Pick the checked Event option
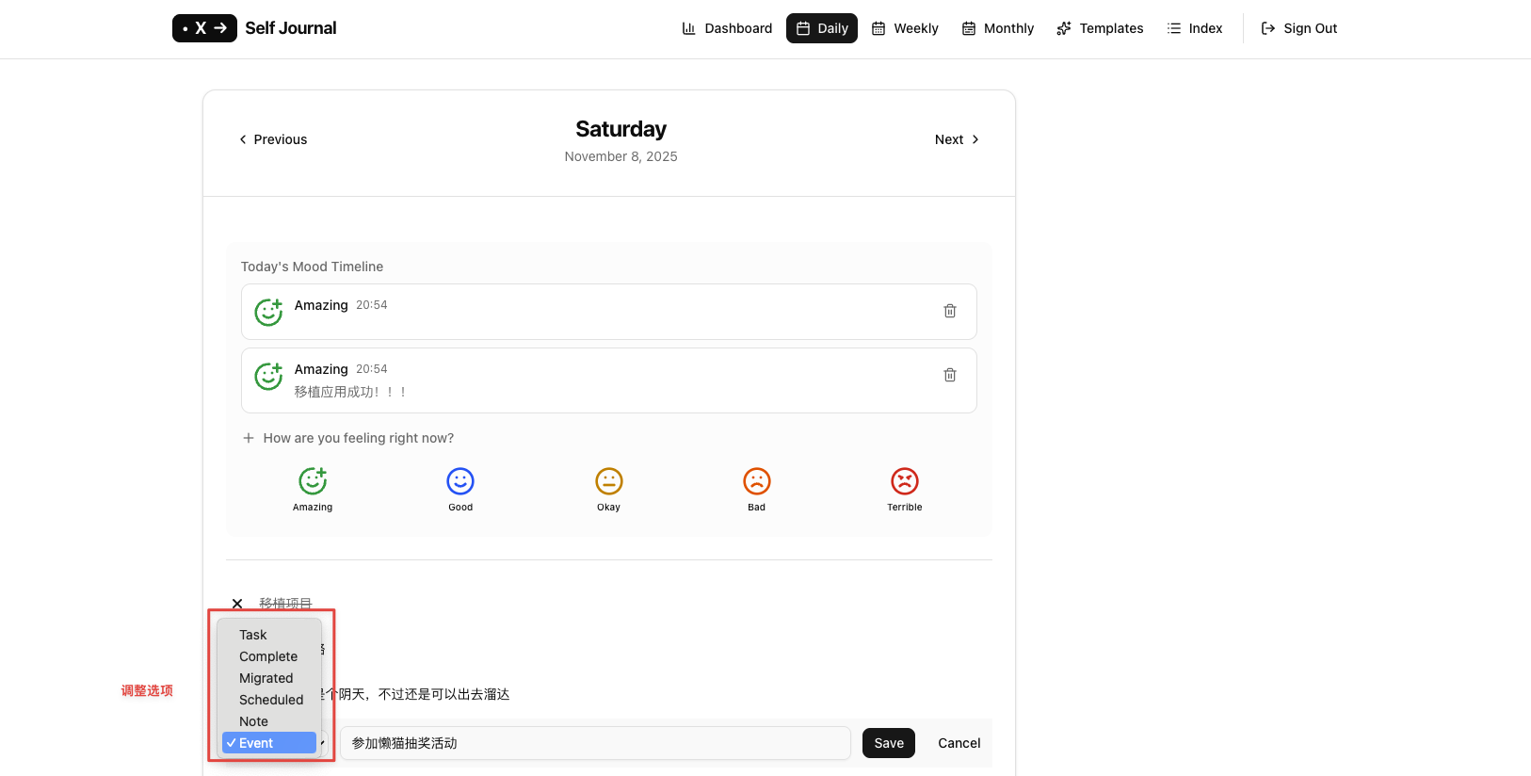This screenshot has width=1531, height=776. [269, 743]
